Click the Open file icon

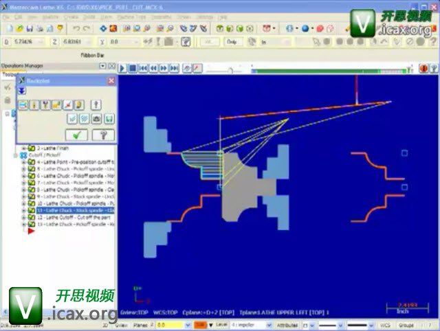point(20,28)
